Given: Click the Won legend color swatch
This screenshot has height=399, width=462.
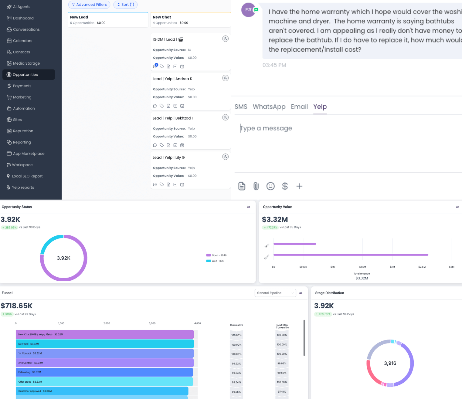Looking at the screenshot, I should [x=209, y=261].
